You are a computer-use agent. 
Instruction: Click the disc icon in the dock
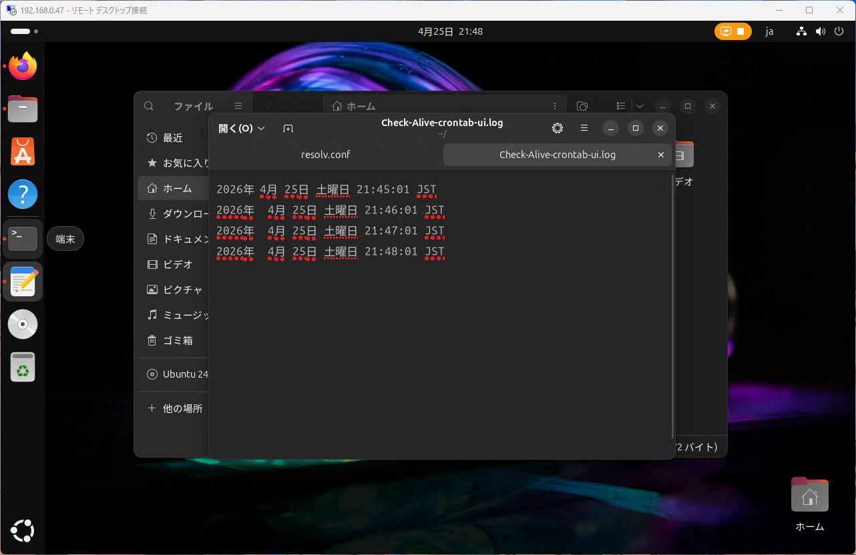pos(23,324)
